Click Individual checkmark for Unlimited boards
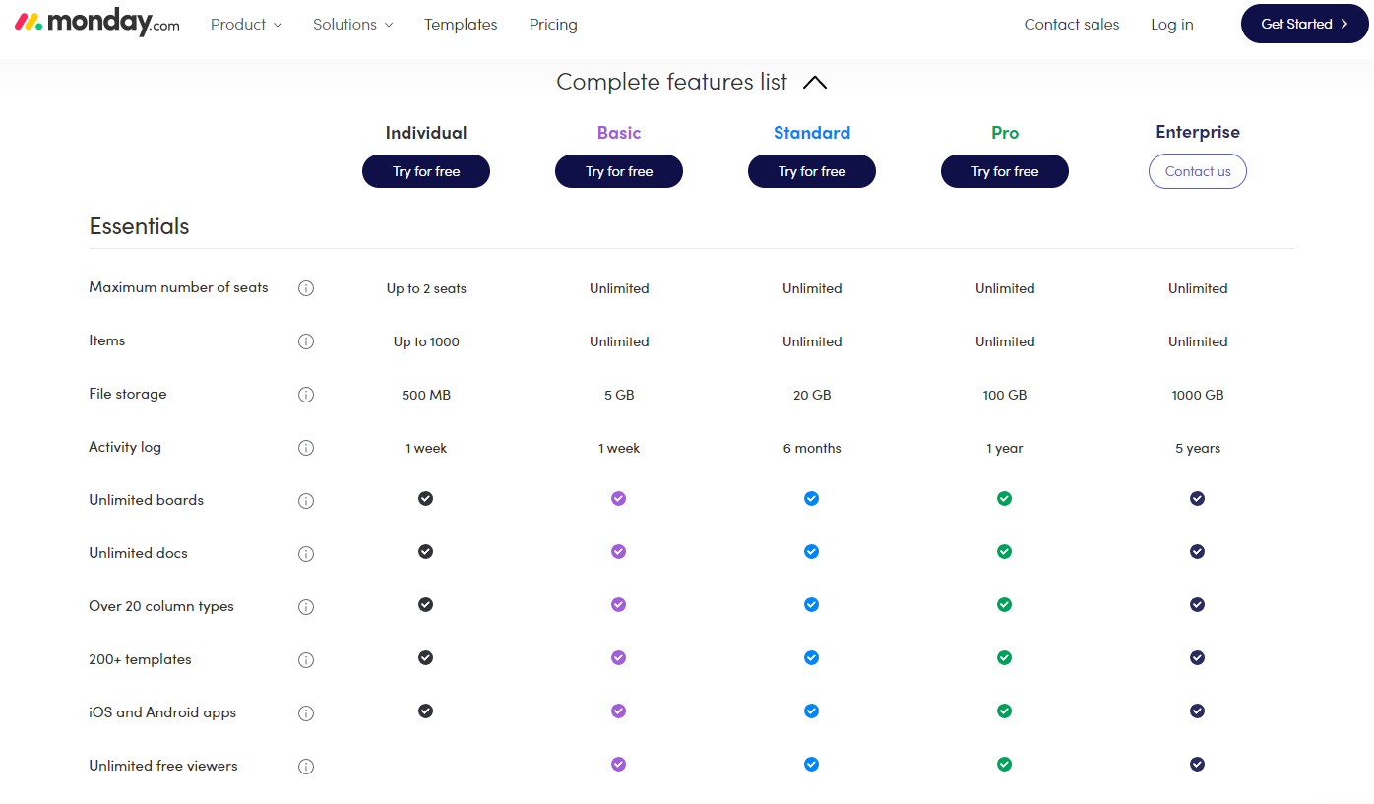This screenshot has width=1374, height=804. (x=425, y=498)
